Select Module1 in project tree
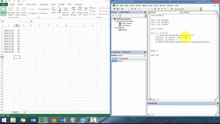Screen dimensions: 220x124 (124, 30)
